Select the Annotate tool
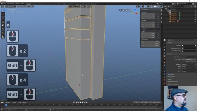 [x=3, y=33]
